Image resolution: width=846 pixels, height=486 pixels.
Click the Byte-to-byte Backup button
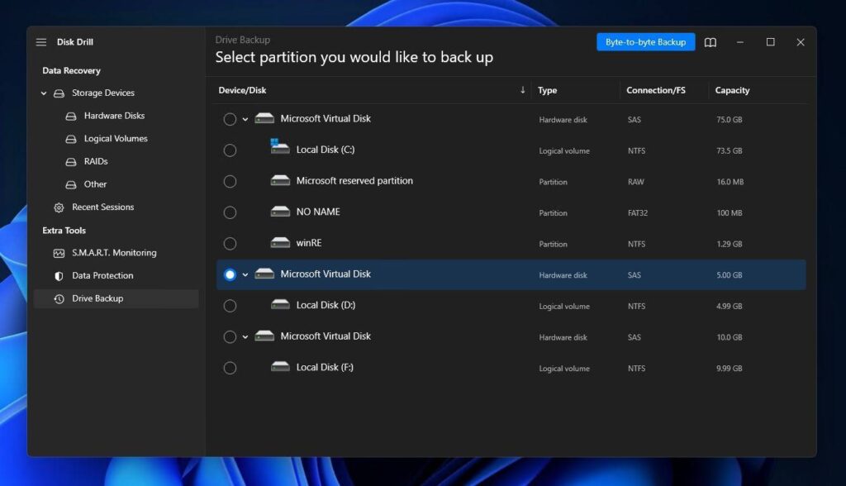point(645,41)
